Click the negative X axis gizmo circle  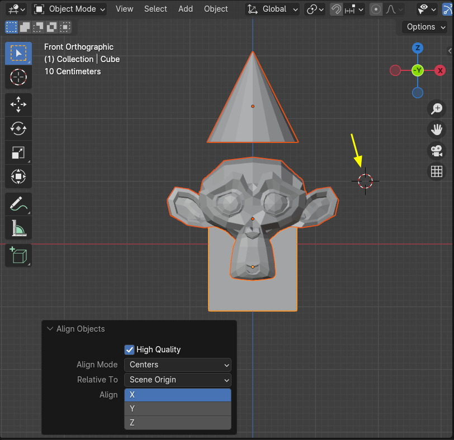pyautogui.click(x=395, y=70)
